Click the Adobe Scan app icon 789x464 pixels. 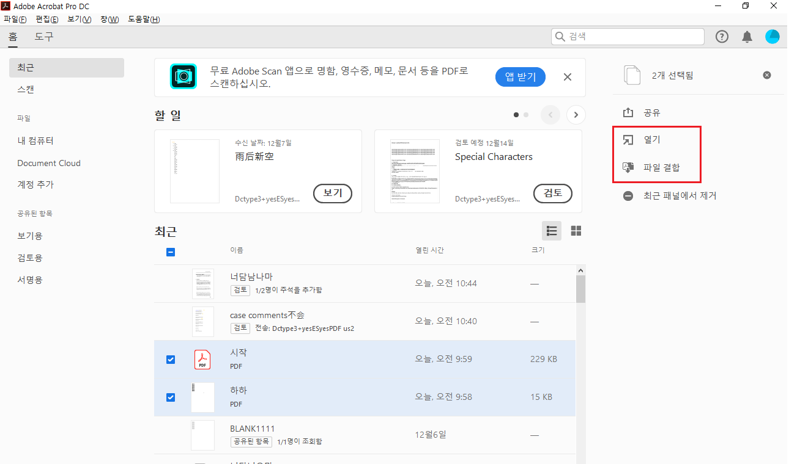[183, 77]
